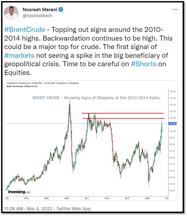Open the Brent crude chart image
Viewport: 187px width, 216px height.
91,140
